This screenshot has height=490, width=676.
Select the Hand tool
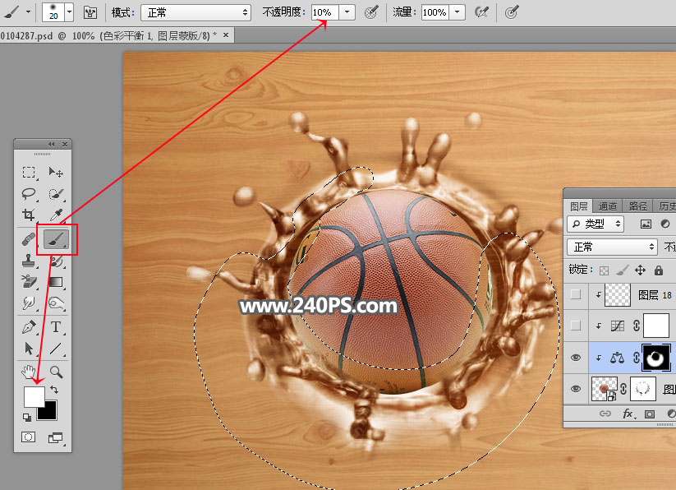(29, 372)
